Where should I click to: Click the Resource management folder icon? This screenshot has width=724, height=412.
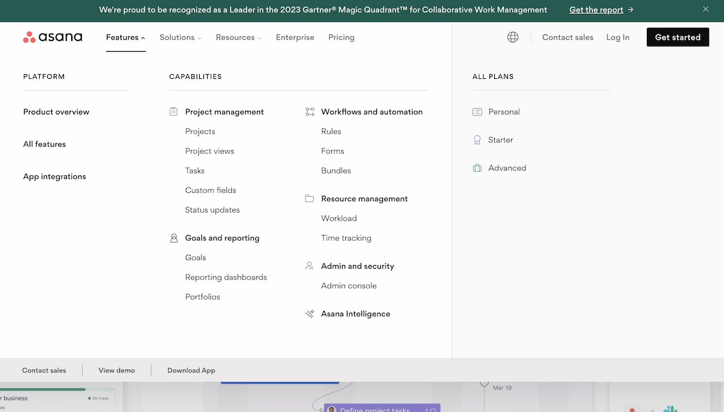[310, 198]
